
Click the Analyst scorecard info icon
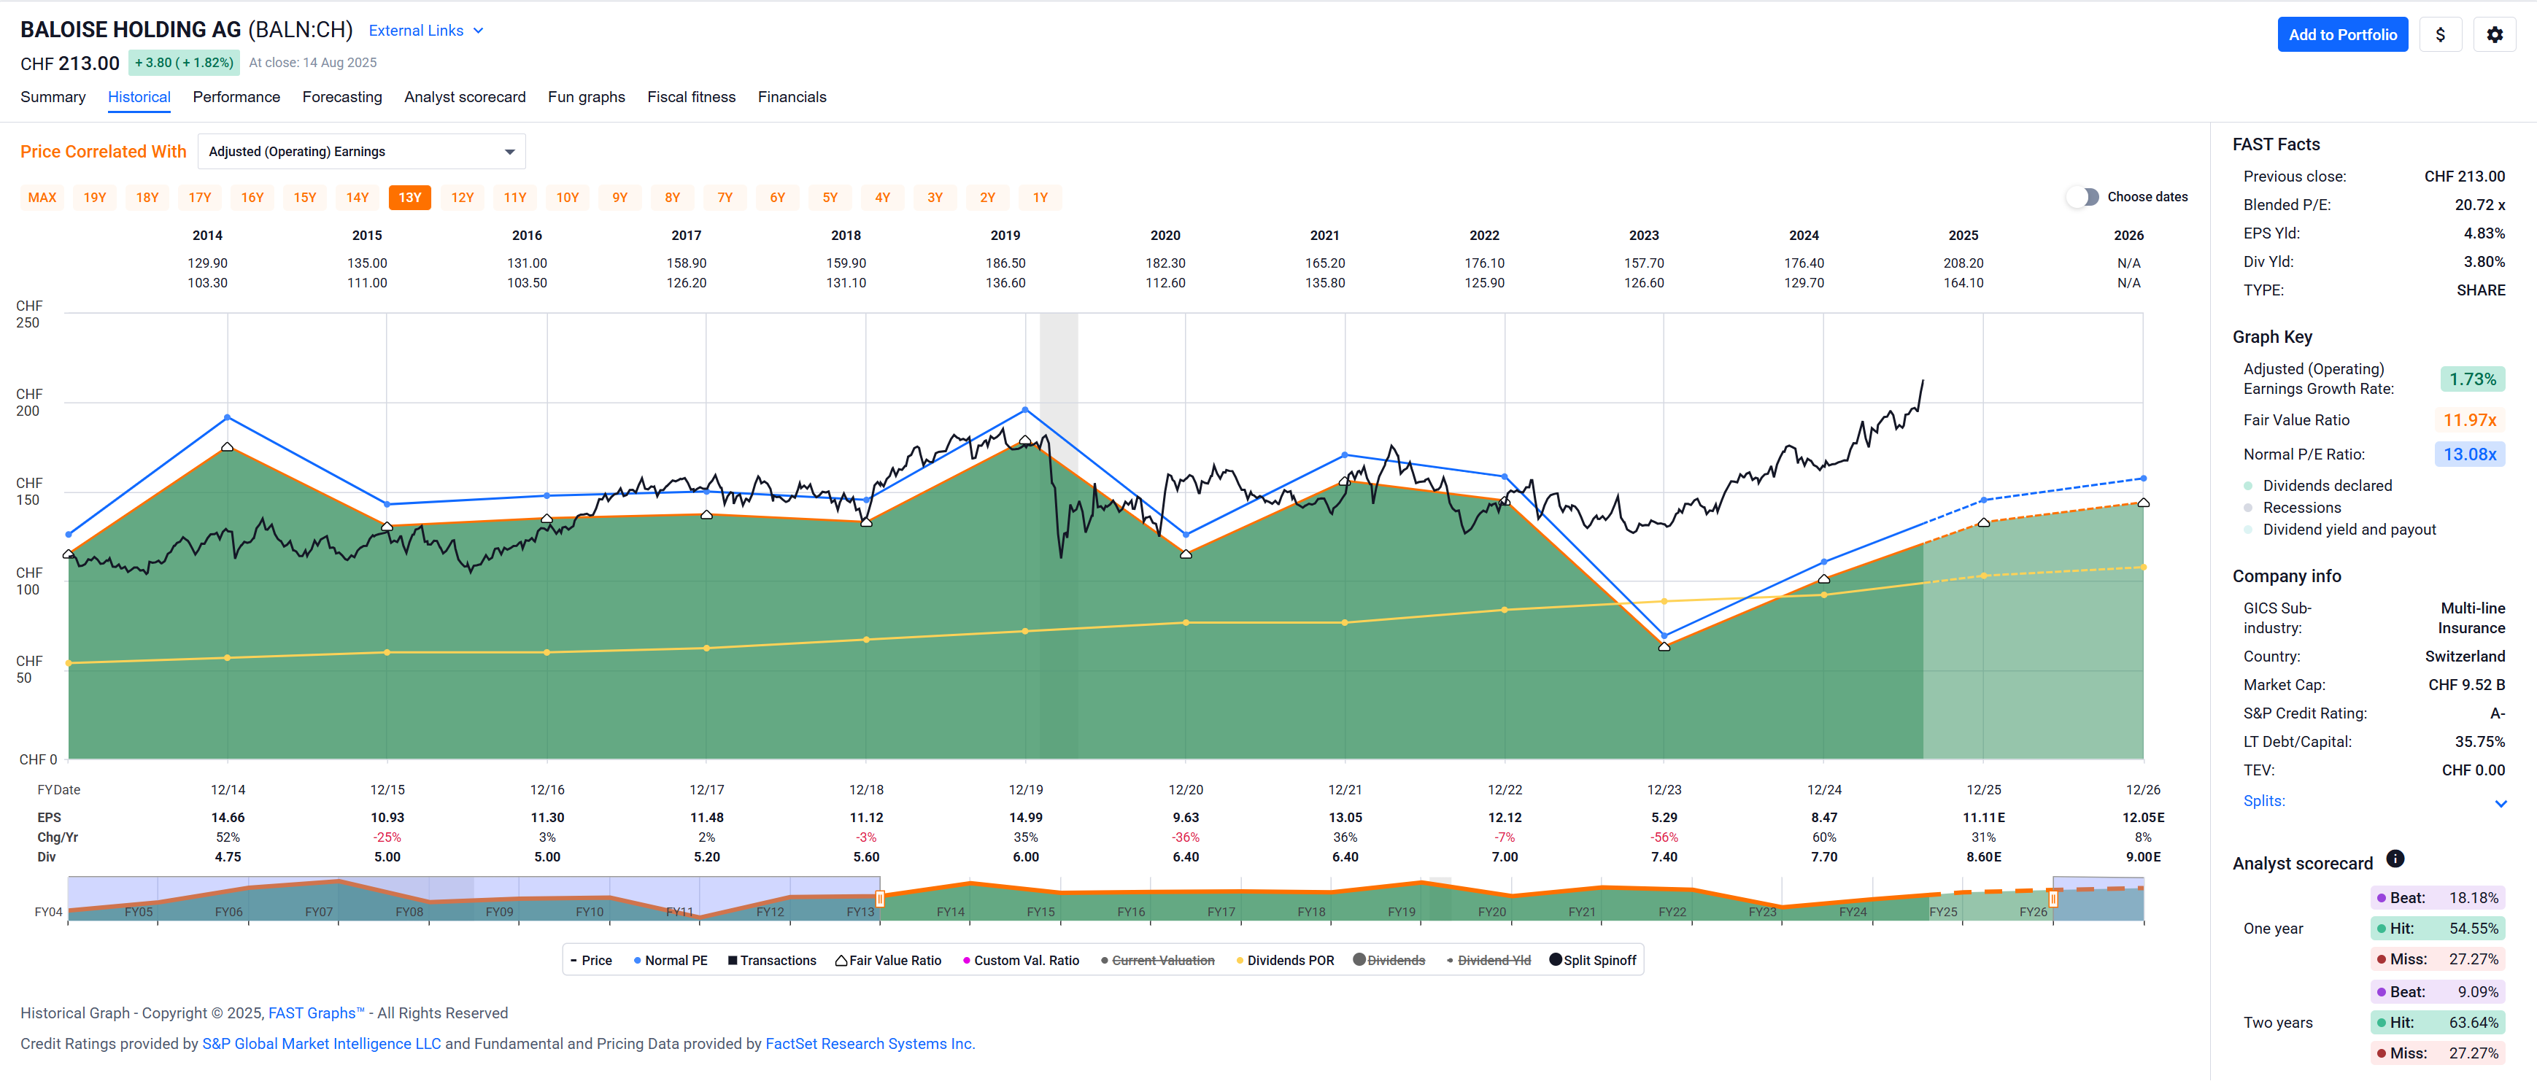pyautogui.click(x=2395, y=859)
